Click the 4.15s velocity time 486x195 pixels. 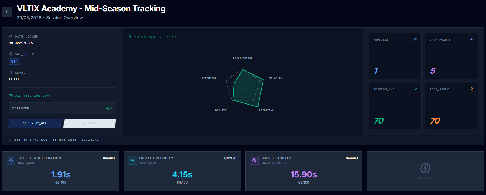[182, 175]
